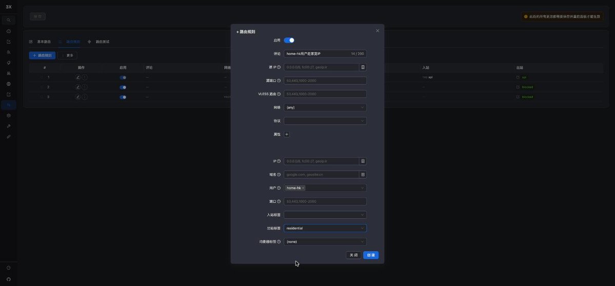Click into the 源 IP input field
Viewport: 615px width, 286px height.
tap(321, 68)
